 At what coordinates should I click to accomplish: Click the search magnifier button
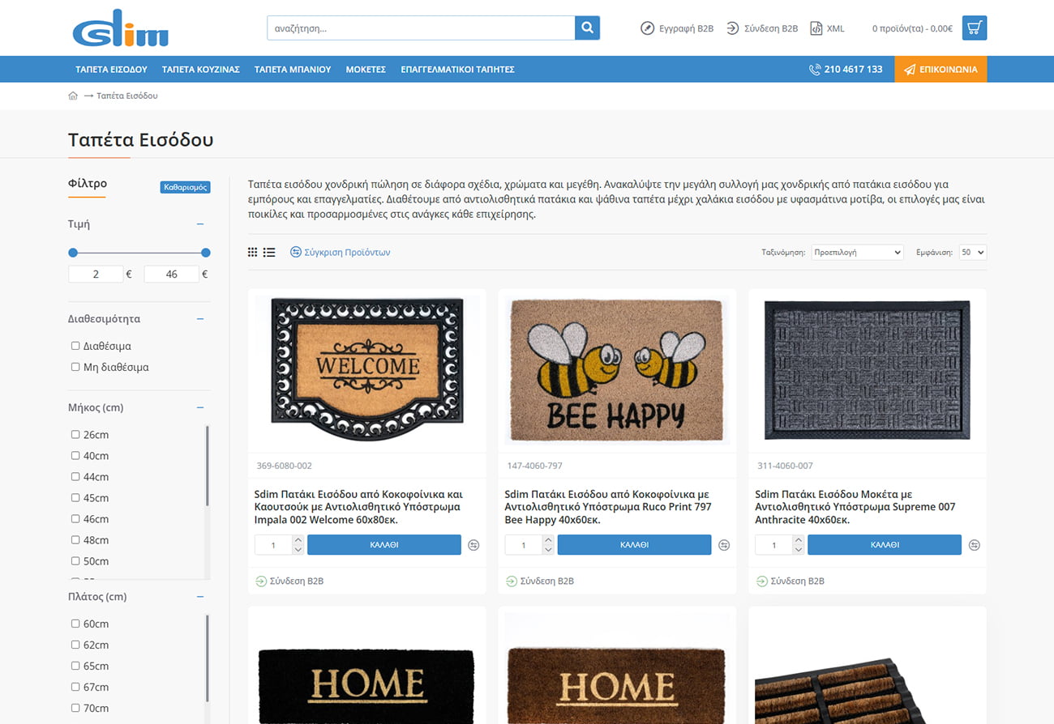click(x=587, y=28)
